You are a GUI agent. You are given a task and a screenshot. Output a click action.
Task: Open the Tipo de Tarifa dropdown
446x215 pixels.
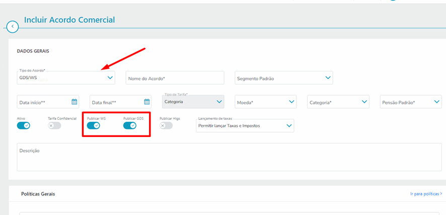[193, 102]
